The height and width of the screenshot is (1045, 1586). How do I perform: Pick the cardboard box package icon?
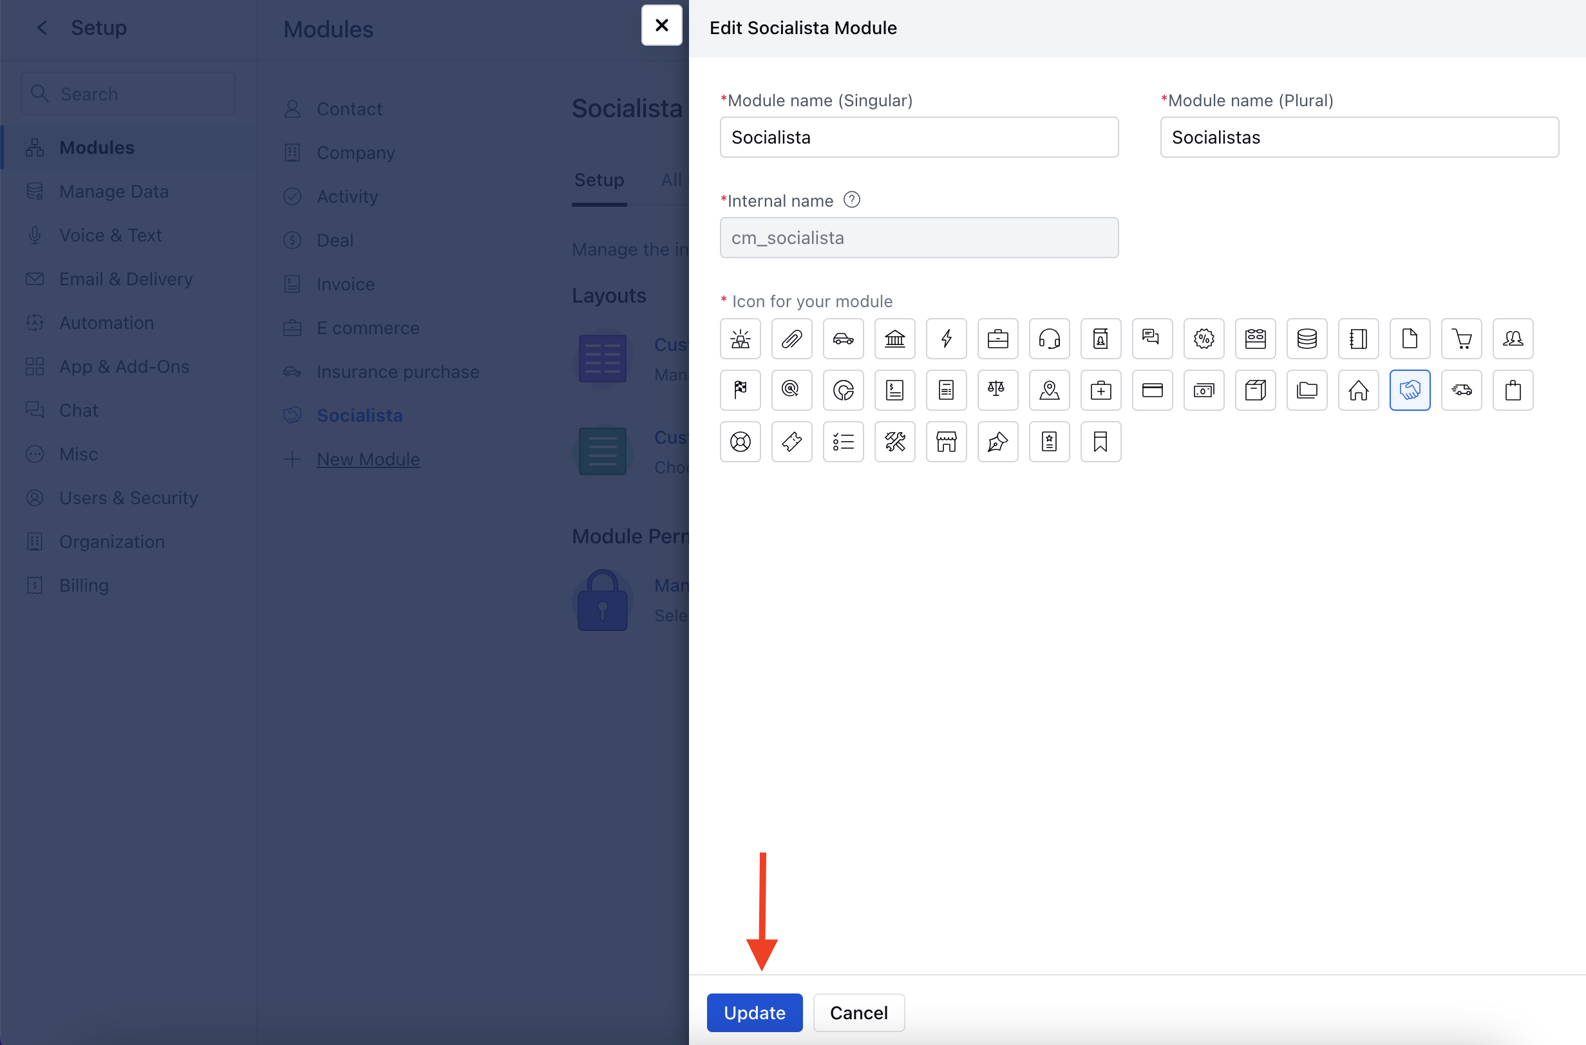click(1256, 390)
